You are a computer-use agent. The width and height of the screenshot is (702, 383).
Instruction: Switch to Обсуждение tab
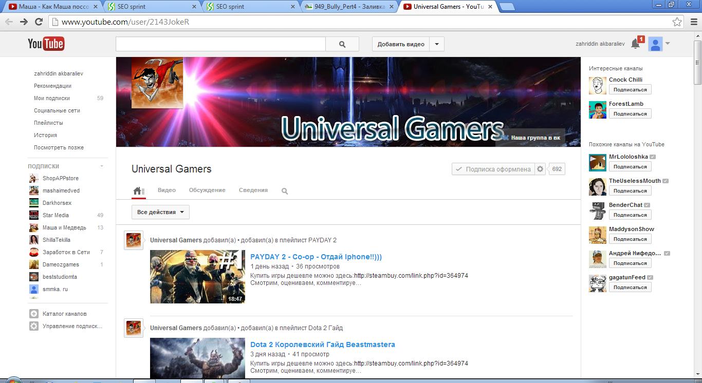207,190
